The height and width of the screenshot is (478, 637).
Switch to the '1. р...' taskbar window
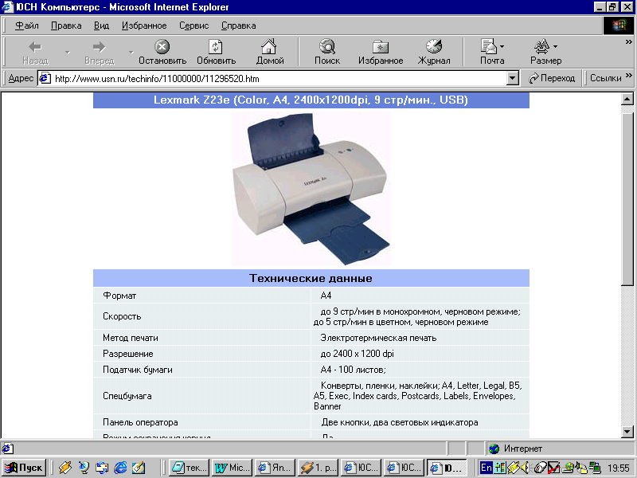[318, 468]
